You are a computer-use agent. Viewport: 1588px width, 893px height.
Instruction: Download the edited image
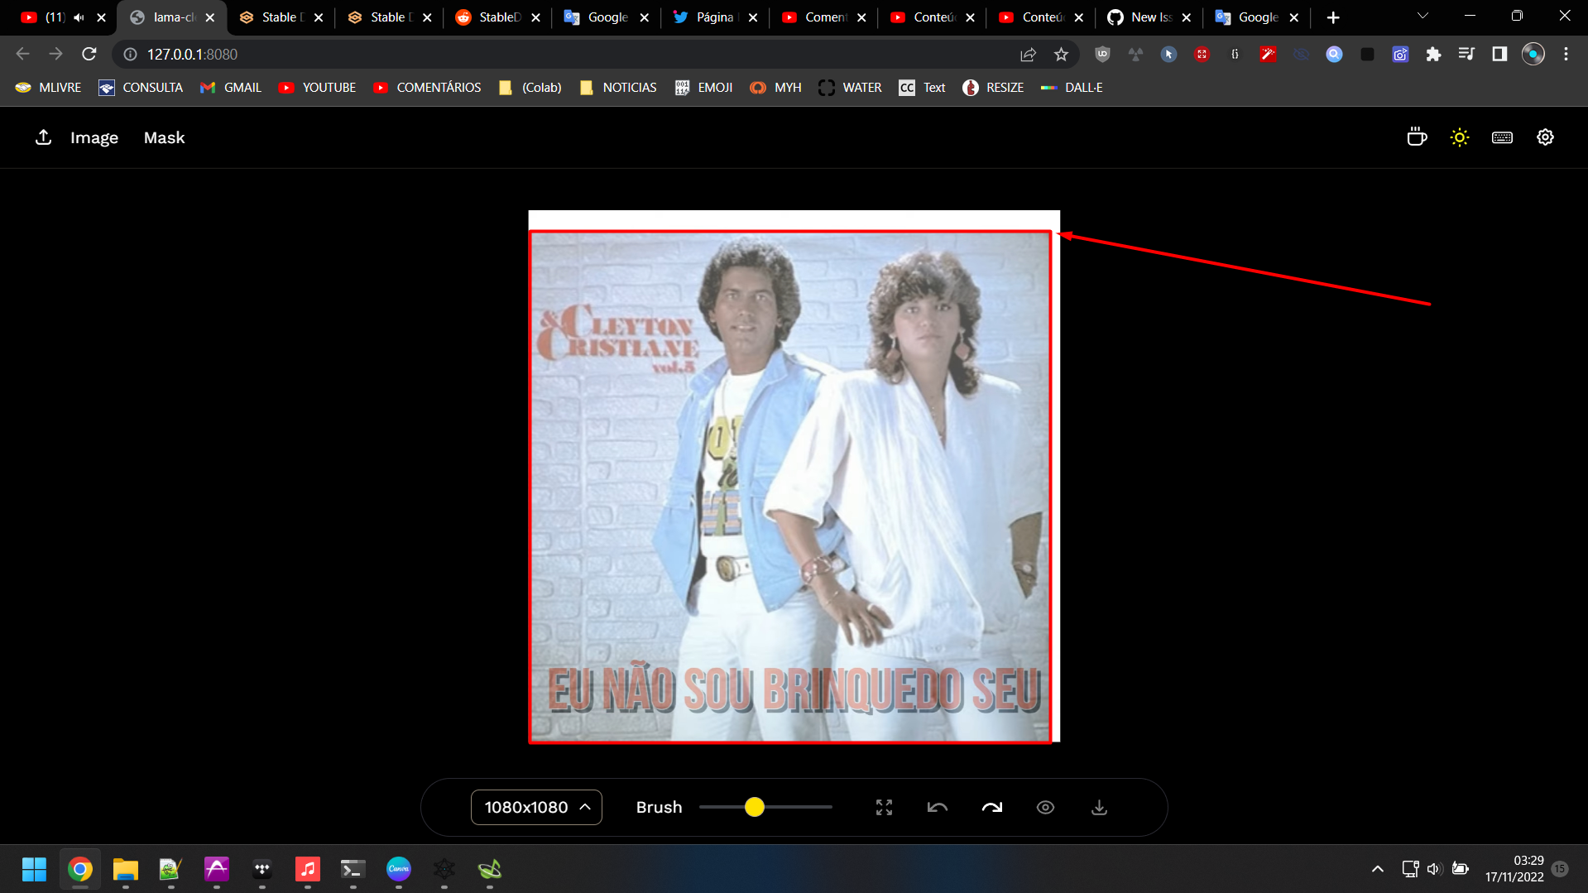pos(1099,807)
